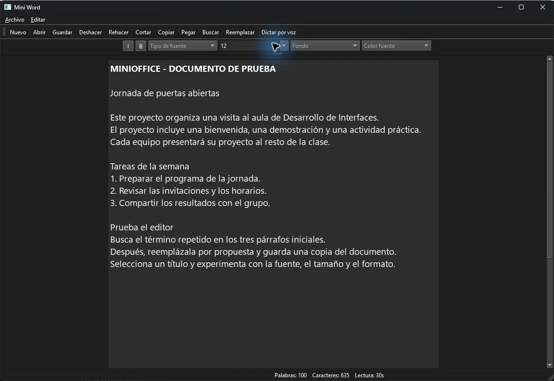Click Copiar in the toolbar
Image resolution: width=554 pixels, height=381 pixels.
(166, 32)
